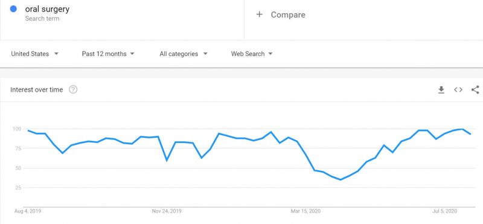Click the blue dot beside oral surgery

coord(13,9)
